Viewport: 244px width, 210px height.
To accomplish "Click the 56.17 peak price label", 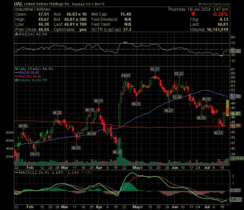I will tap(155, 69).
